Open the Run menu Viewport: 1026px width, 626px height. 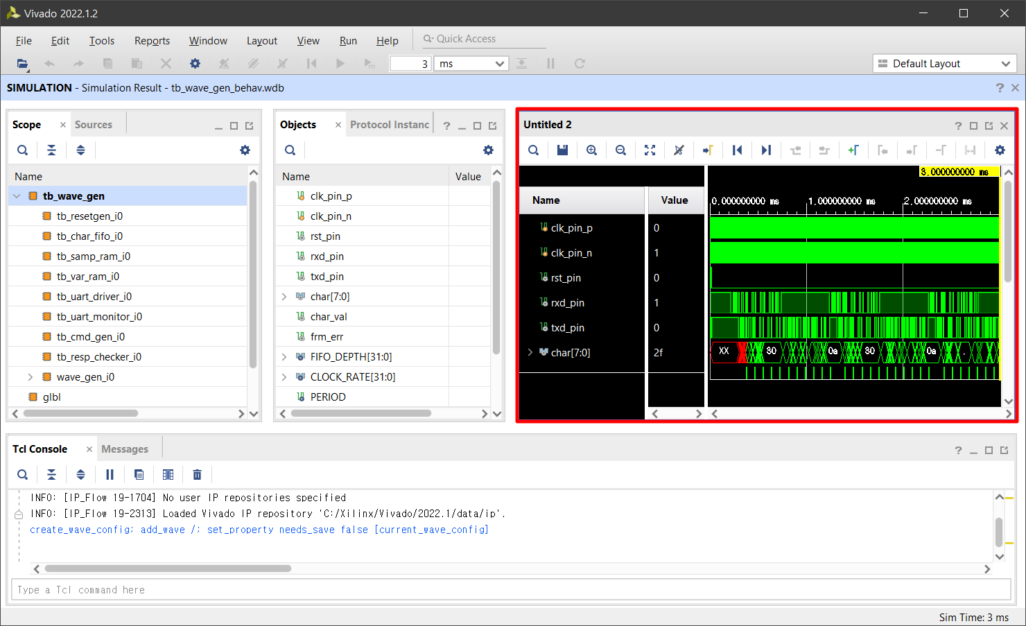pyautogui.click(x=348, y=41)
